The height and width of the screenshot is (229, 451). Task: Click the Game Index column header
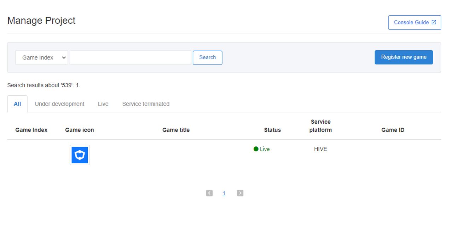(31, 130)
